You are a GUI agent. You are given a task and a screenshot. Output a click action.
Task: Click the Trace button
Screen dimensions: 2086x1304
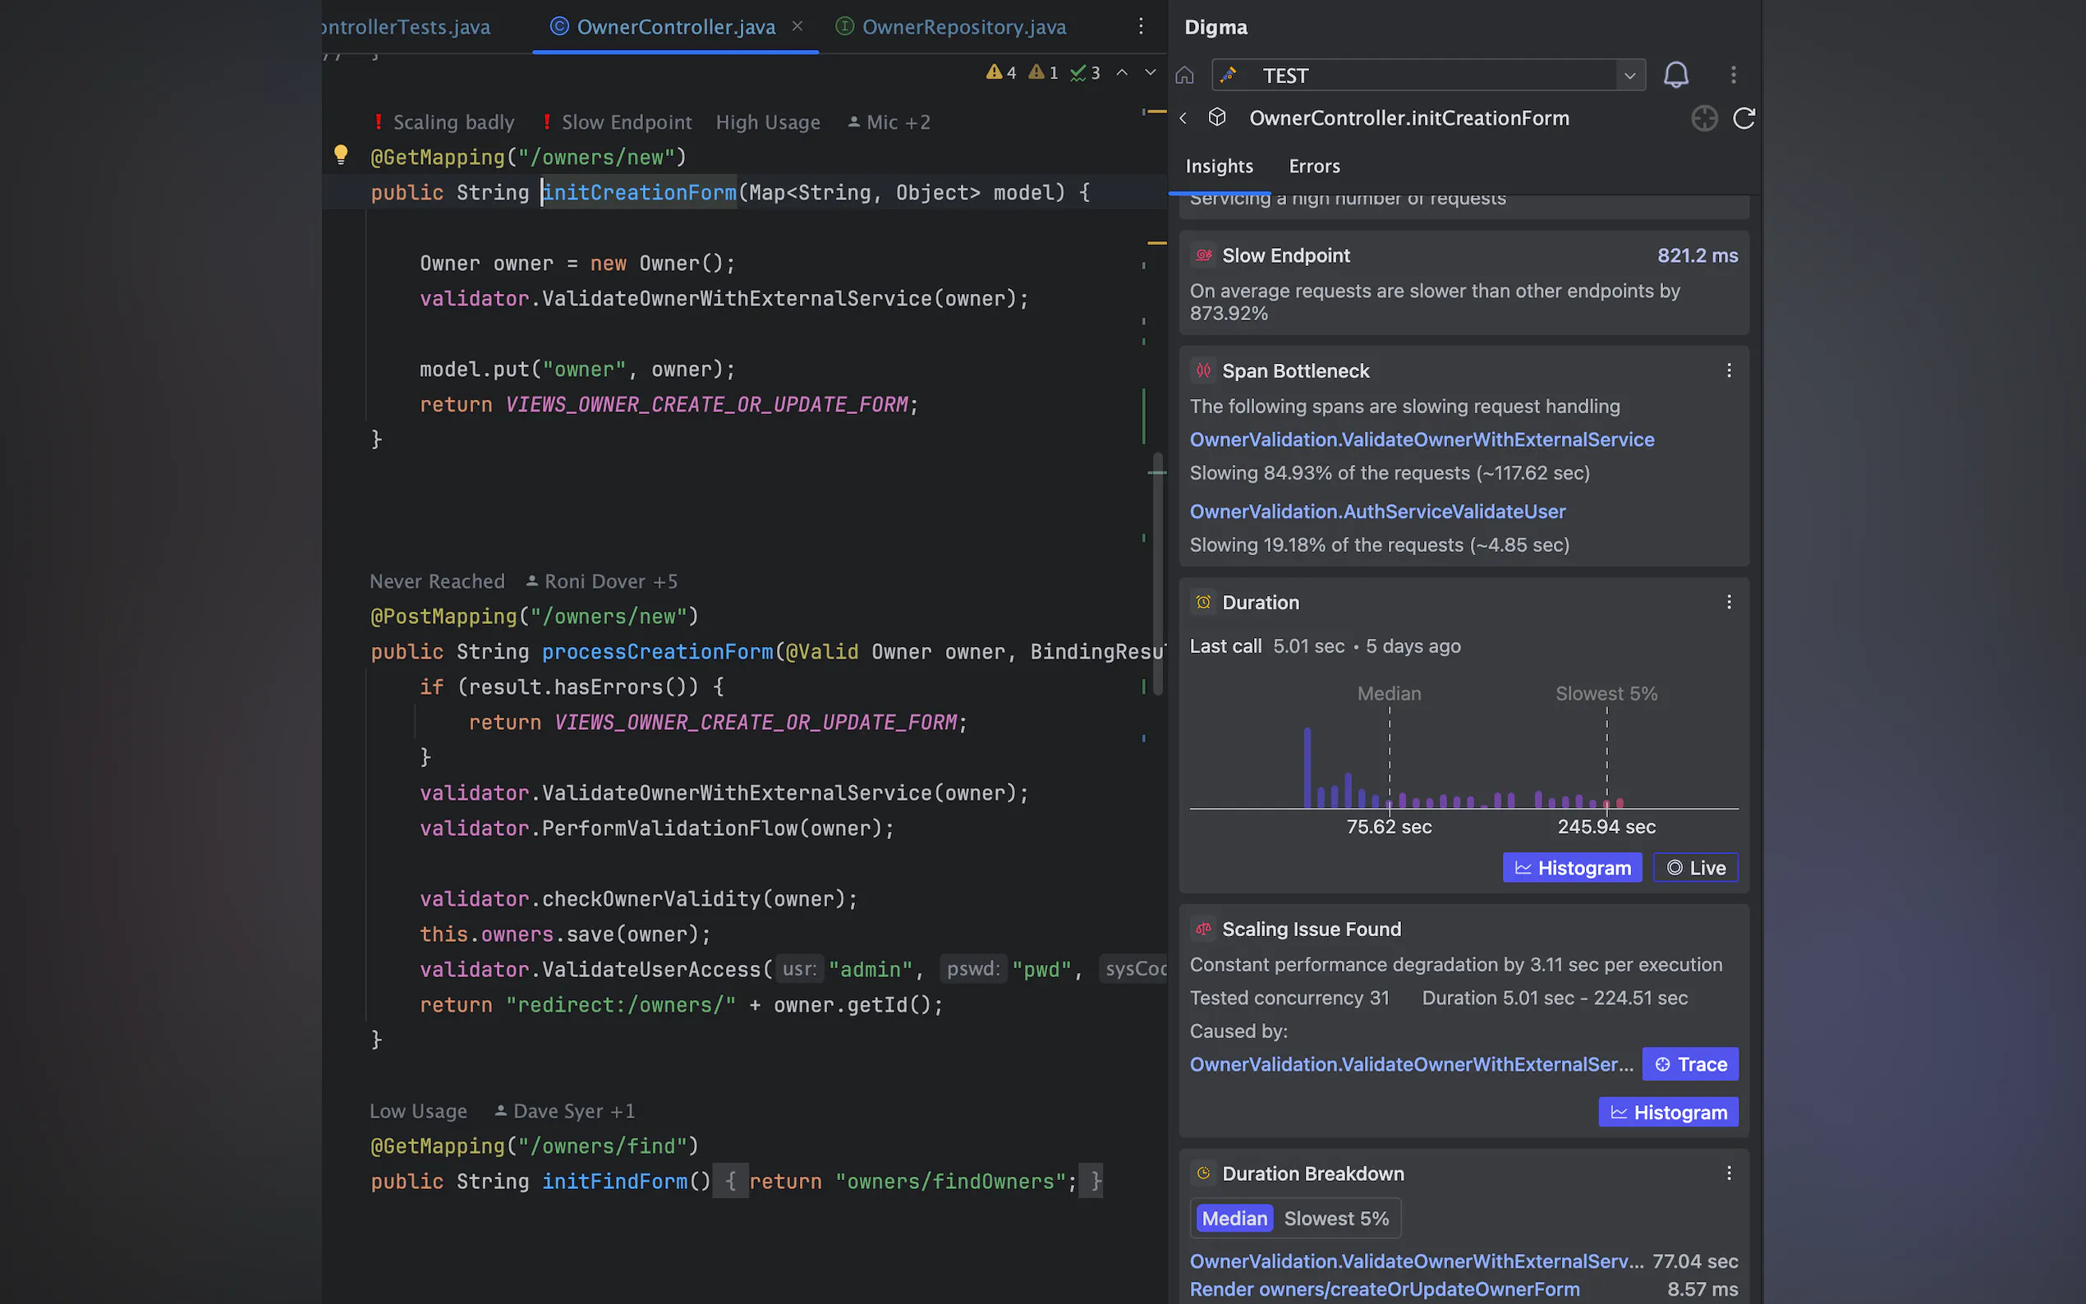click(x=1690, y=1064)
